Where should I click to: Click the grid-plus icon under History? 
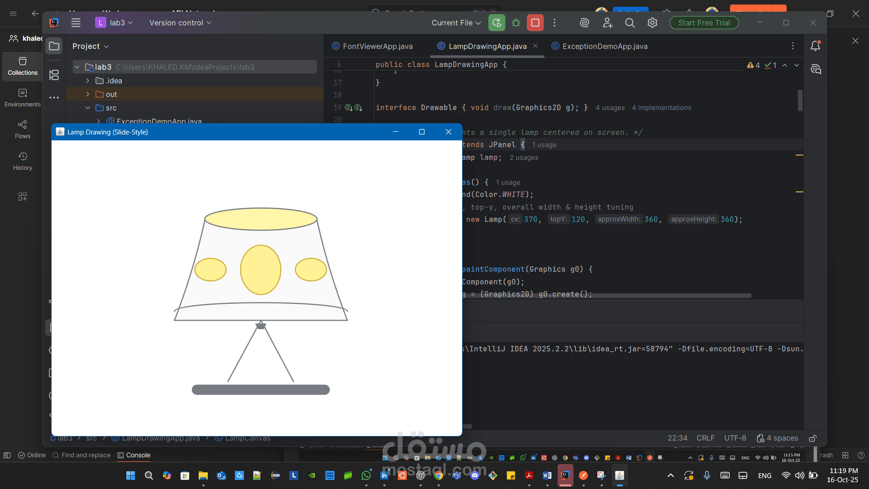click(23, 196)
